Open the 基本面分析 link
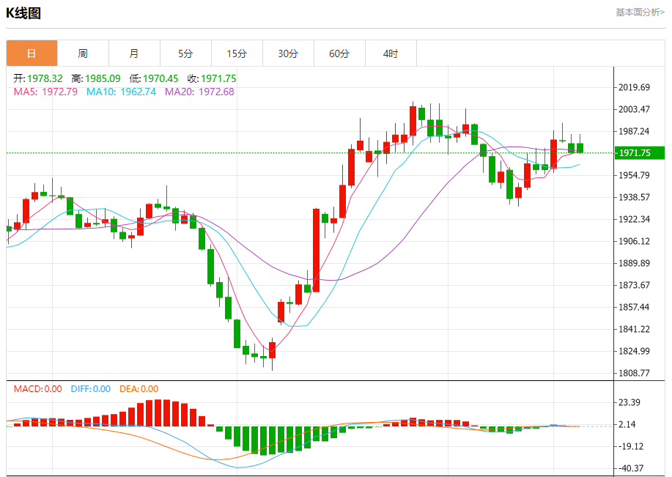Screen dimensions: 672x477 (x=639, y=12)
